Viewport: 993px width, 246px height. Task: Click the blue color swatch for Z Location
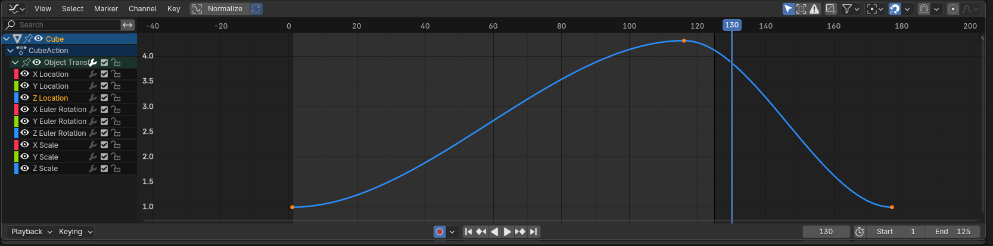tap(16, 98)
